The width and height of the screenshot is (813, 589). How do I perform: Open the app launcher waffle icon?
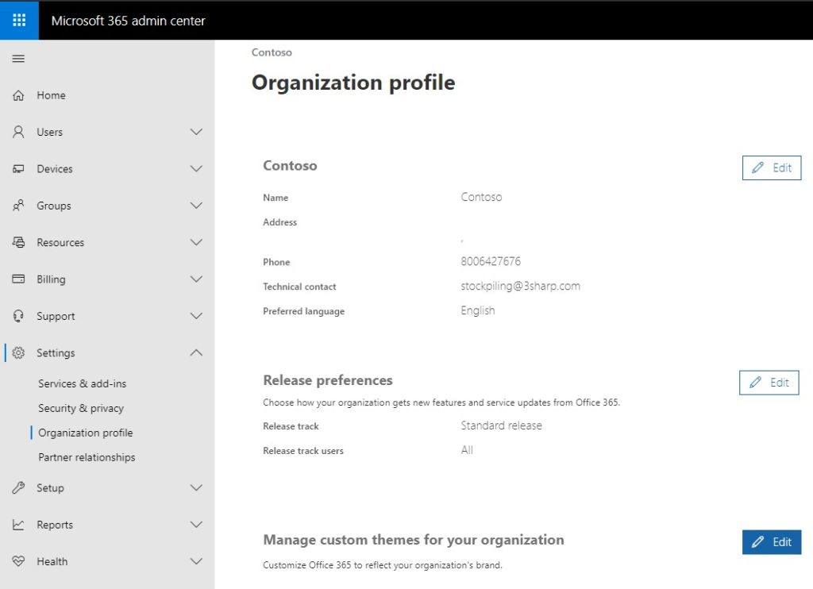(x=19, y=20)
